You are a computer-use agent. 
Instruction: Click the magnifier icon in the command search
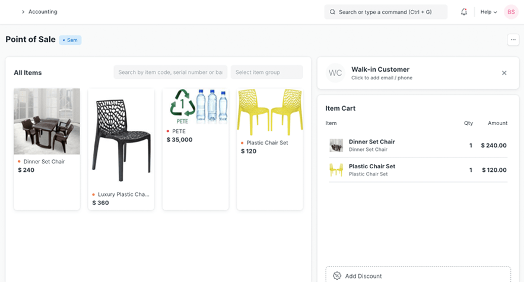click(332, 12)
